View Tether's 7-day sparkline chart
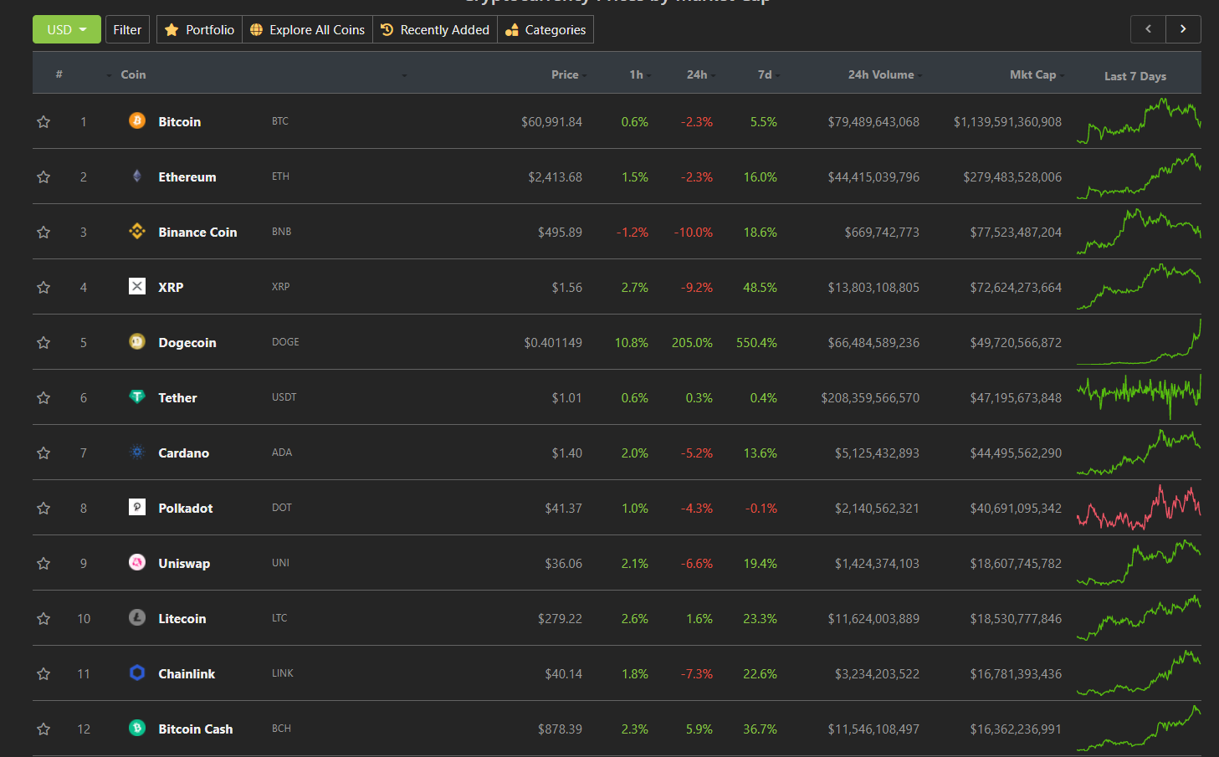This screenshot has height=757, width=1219. click(x=1139, y=397)
